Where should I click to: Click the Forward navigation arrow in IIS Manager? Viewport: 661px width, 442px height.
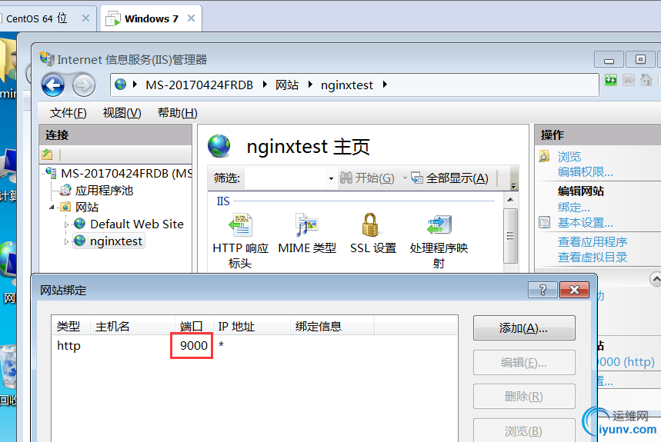83,85
